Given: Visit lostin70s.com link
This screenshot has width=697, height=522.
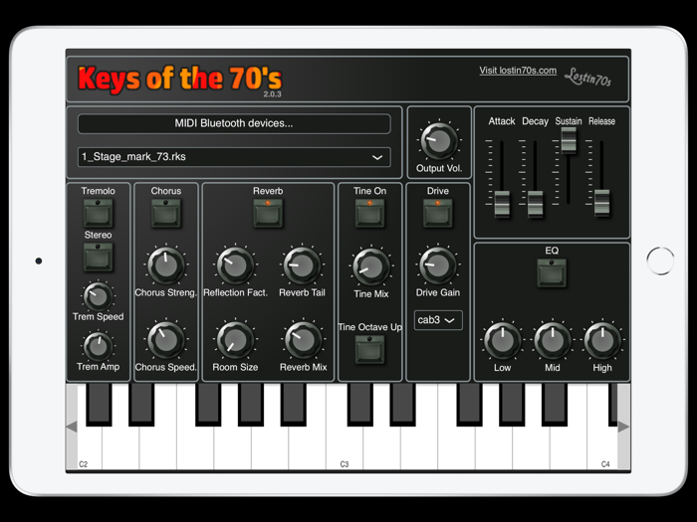Looking at the screenshot, I should (x=518, y=71).
